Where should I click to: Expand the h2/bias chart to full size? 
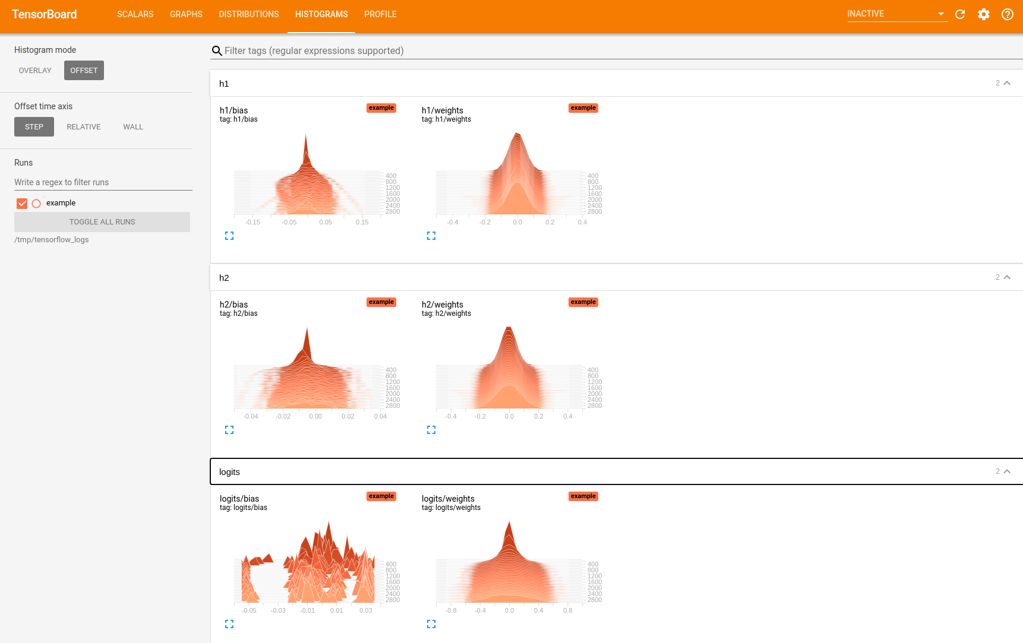point(229,430)
